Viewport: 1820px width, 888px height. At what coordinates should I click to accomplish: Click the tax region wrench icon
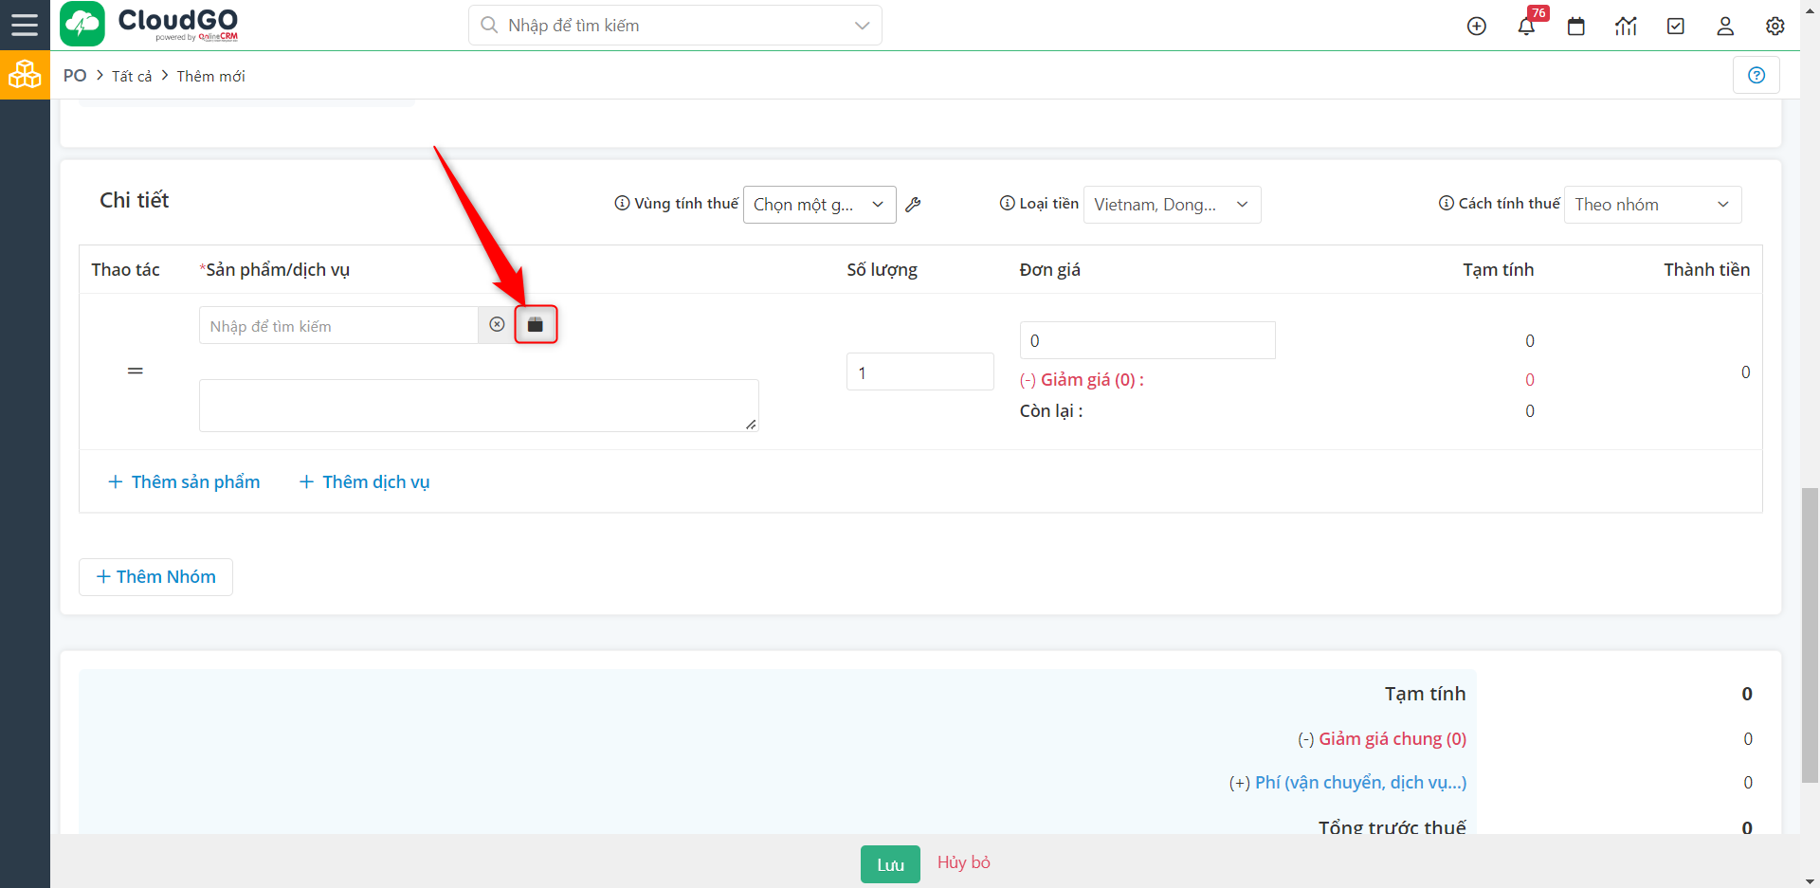pyautogui.click(x=913, y=205)
